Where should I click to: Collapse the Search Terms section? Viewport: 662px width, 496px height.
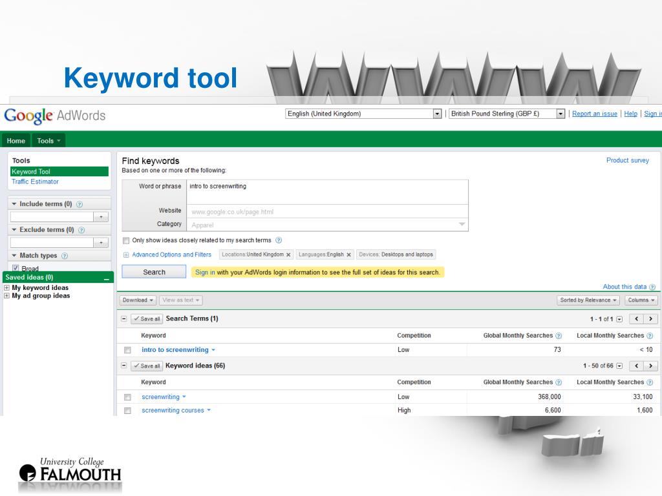(x=123, y=319)
